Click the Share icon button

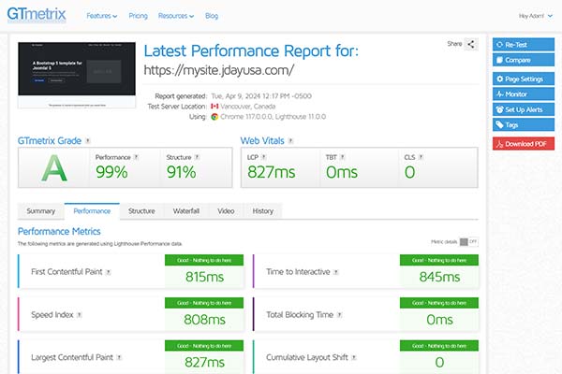[x=471, y=44]
